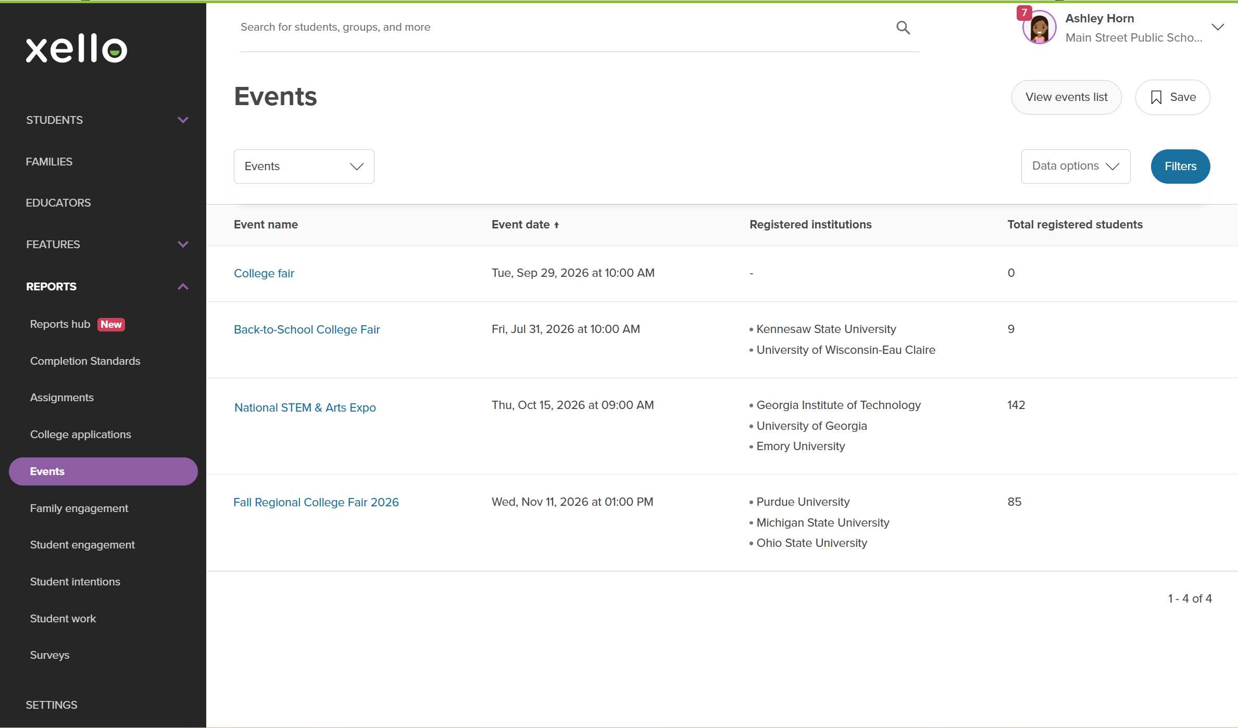Open National STEM & Arts Expo link

[x=305, y=408]
